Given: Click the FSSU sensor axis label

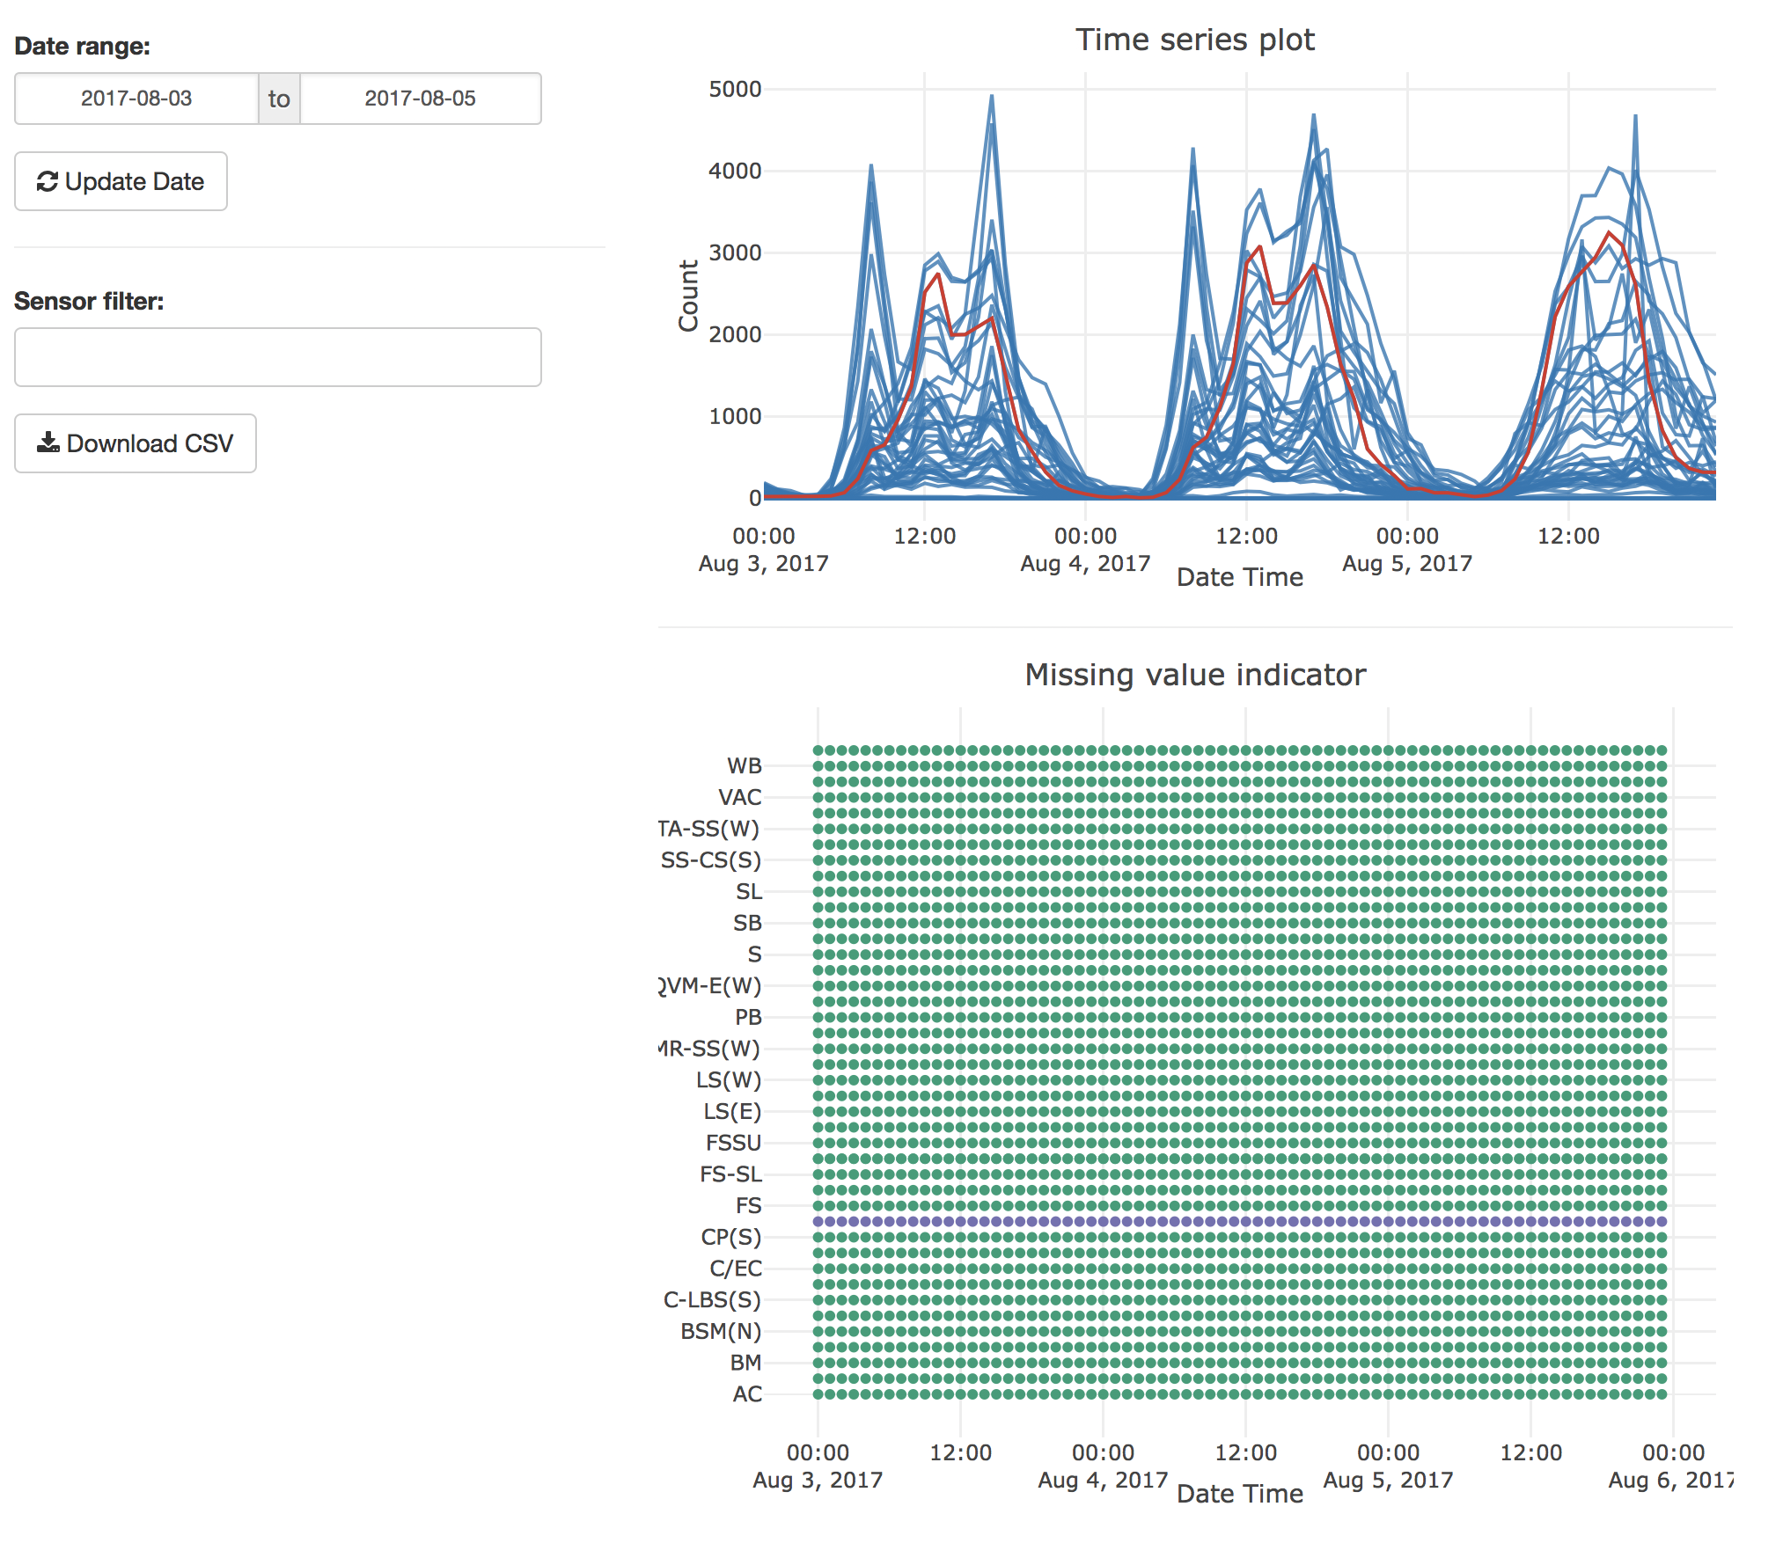Looking at the screenshot, I should pyautogui.click(x=733, y=1143).
